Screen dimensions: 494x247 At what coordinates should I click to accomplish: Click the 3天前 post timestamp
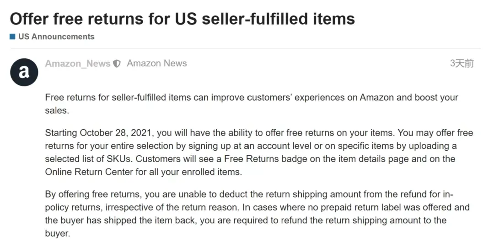click(x=462, y=63)
